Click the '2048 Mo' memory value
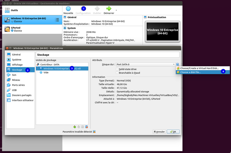231x153 pixels. (91, 32)
